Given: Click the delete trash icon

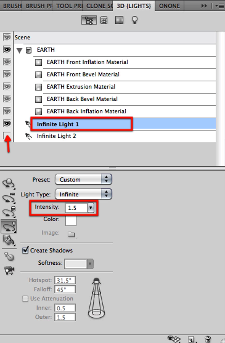Looking at the screenshot, I should coord(208,339).
